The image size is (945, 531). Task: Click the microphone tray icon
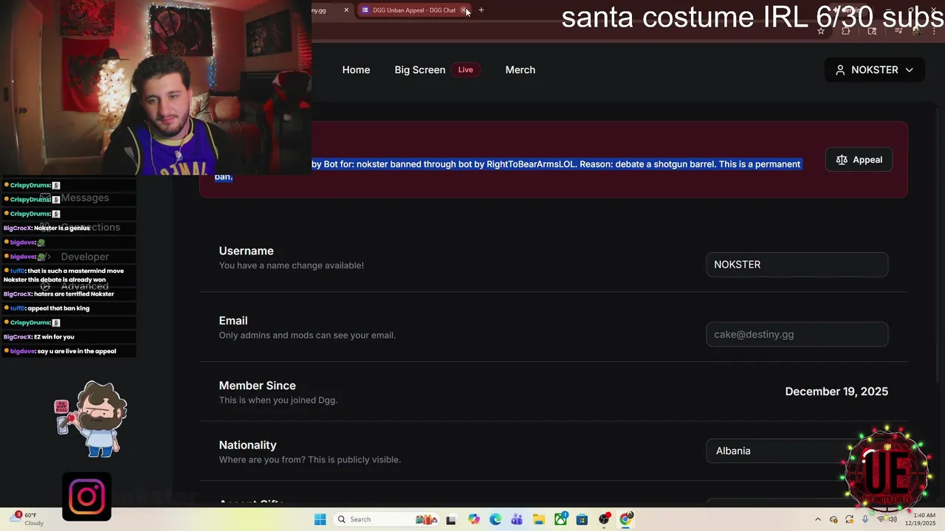pos(865,519)
